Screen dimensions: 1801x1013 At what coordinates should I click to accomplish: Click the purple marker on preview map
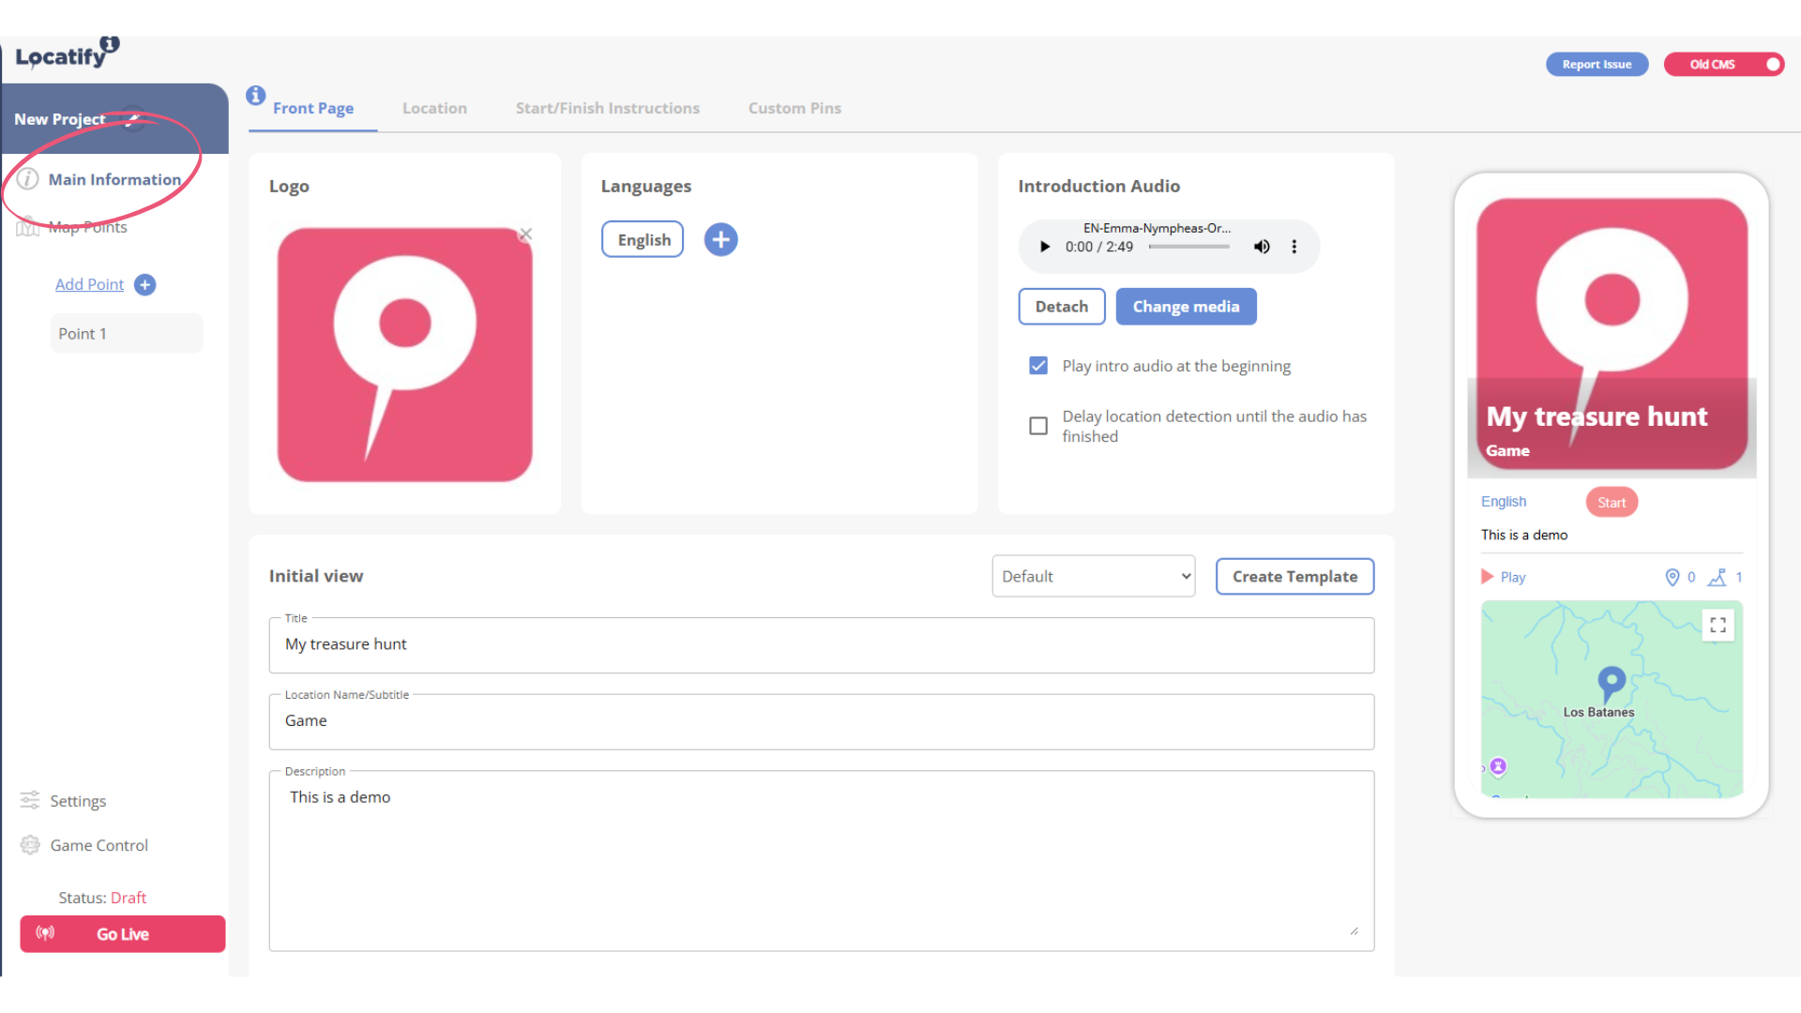[x=1498, y=766]
